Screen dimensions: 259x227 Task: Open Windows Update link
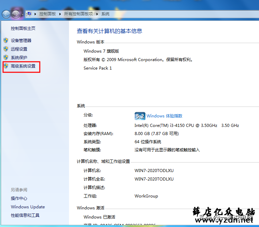tap(28, 207)
